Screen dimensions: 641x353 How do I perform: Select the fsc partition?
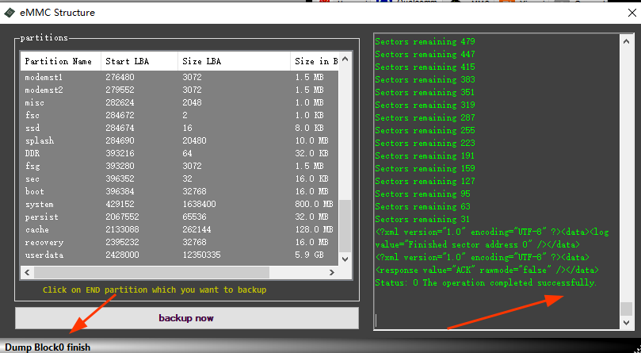coord(179,115)
